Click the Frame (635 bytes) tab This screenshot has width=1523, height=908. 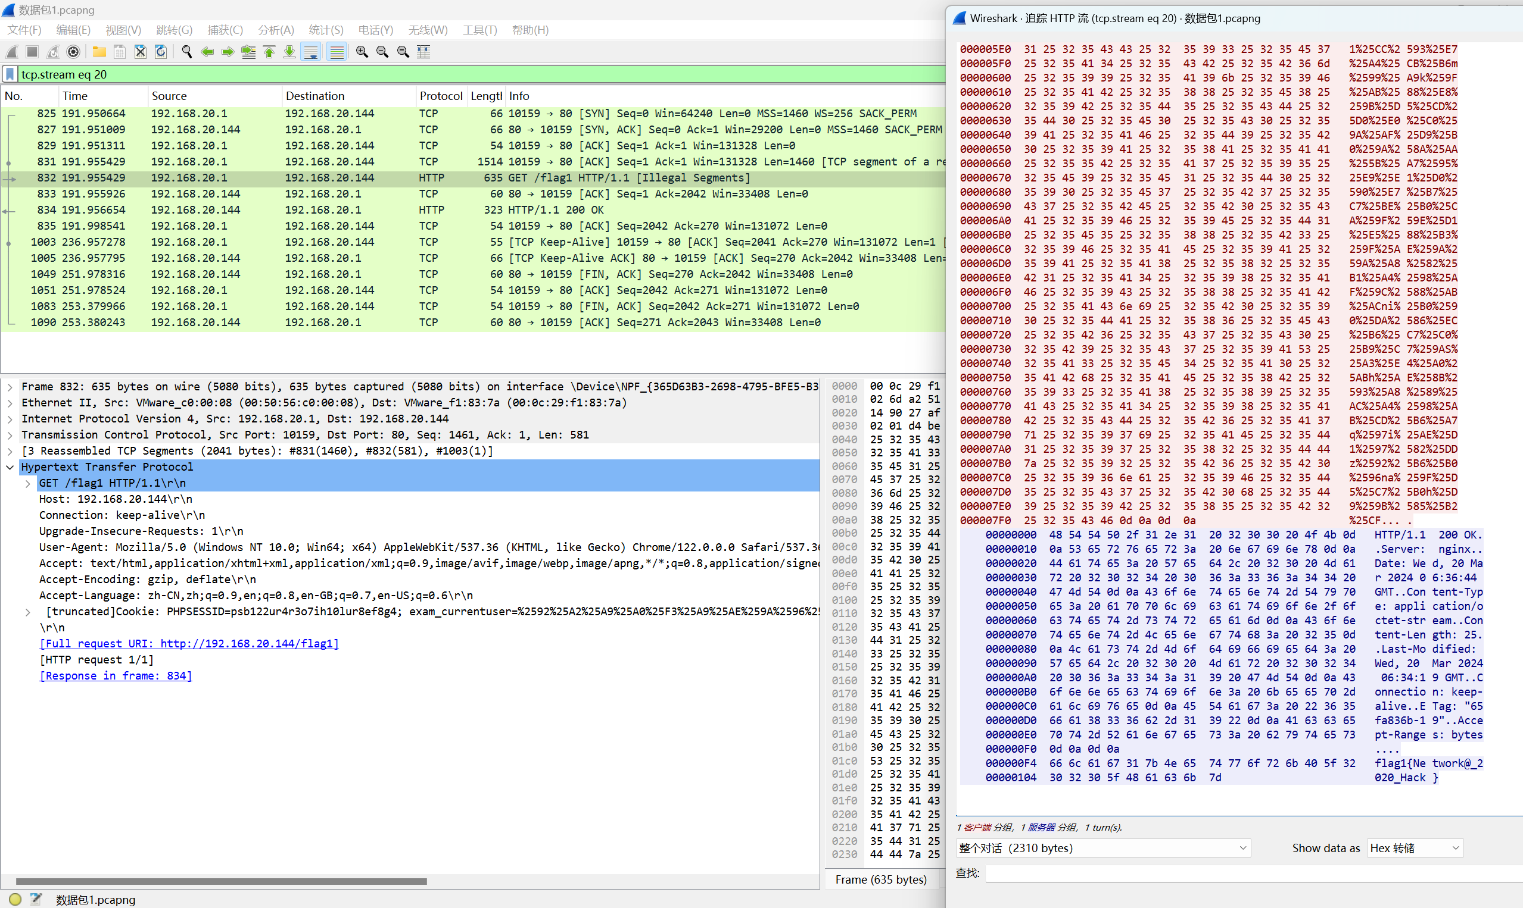[x=880, y=880]
